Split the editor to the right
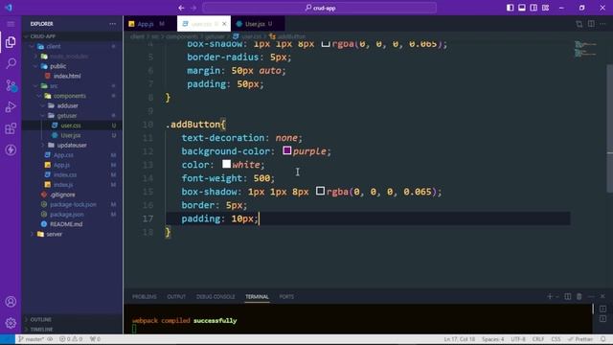The width and height of the screenshot is (613, 345). tap(591, 24)
